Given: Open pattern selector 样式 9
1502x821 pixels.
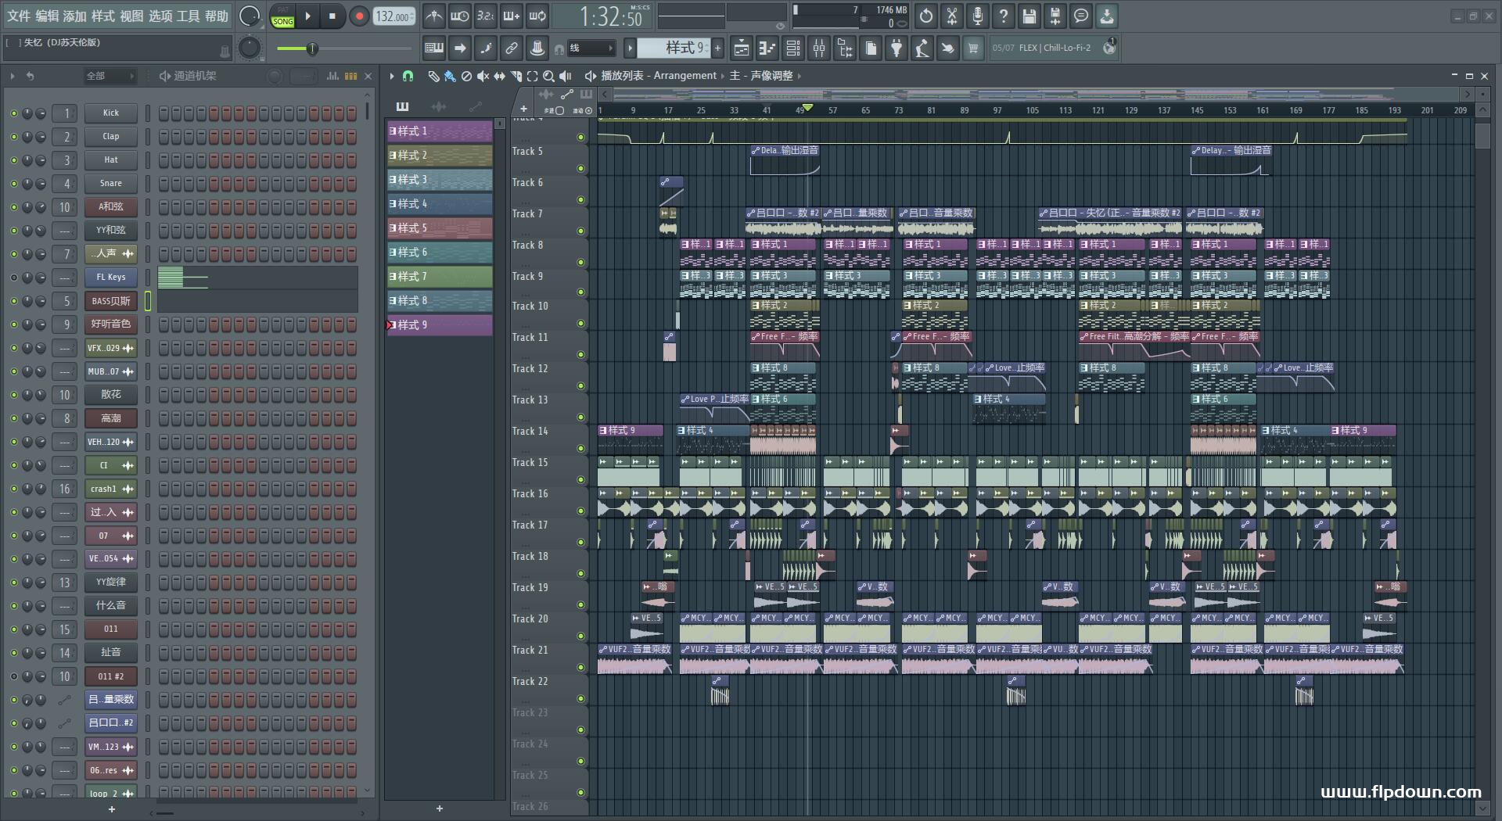Looking at the screenshot, I should pyautogui.click(x=674, y=48).
